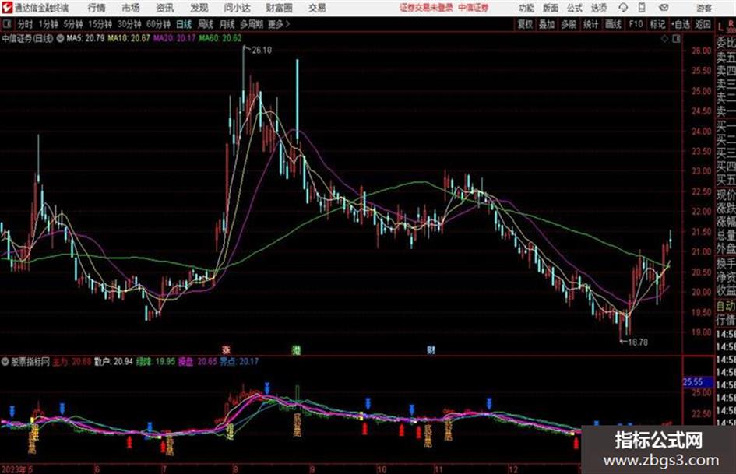736x474 pixels.
Task: Click the green 港 info marker below chart
Action: [296, 350]
